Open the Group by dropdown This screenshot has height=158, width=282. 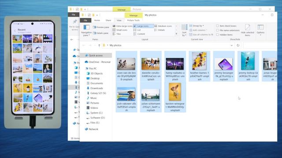(197, 26)
